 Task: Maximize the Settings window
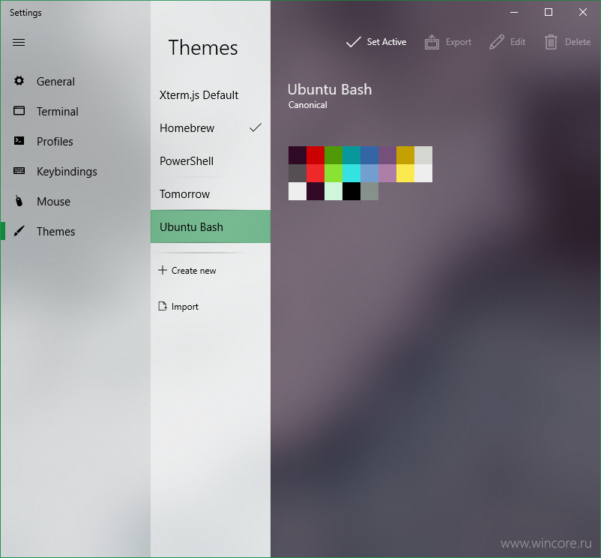tap(549, 12)
